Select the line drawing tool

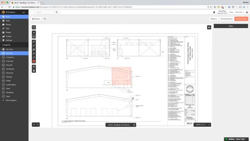pos(34,46)
